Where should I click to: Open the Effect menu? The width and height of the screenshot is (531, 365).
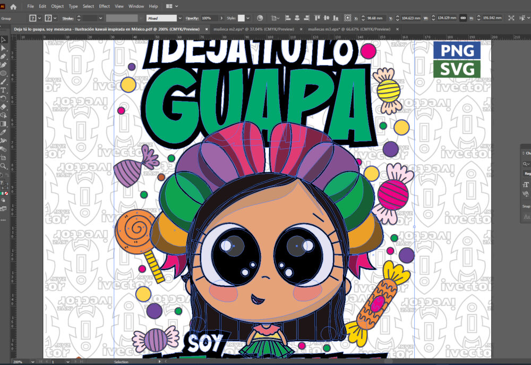(104, 6)
